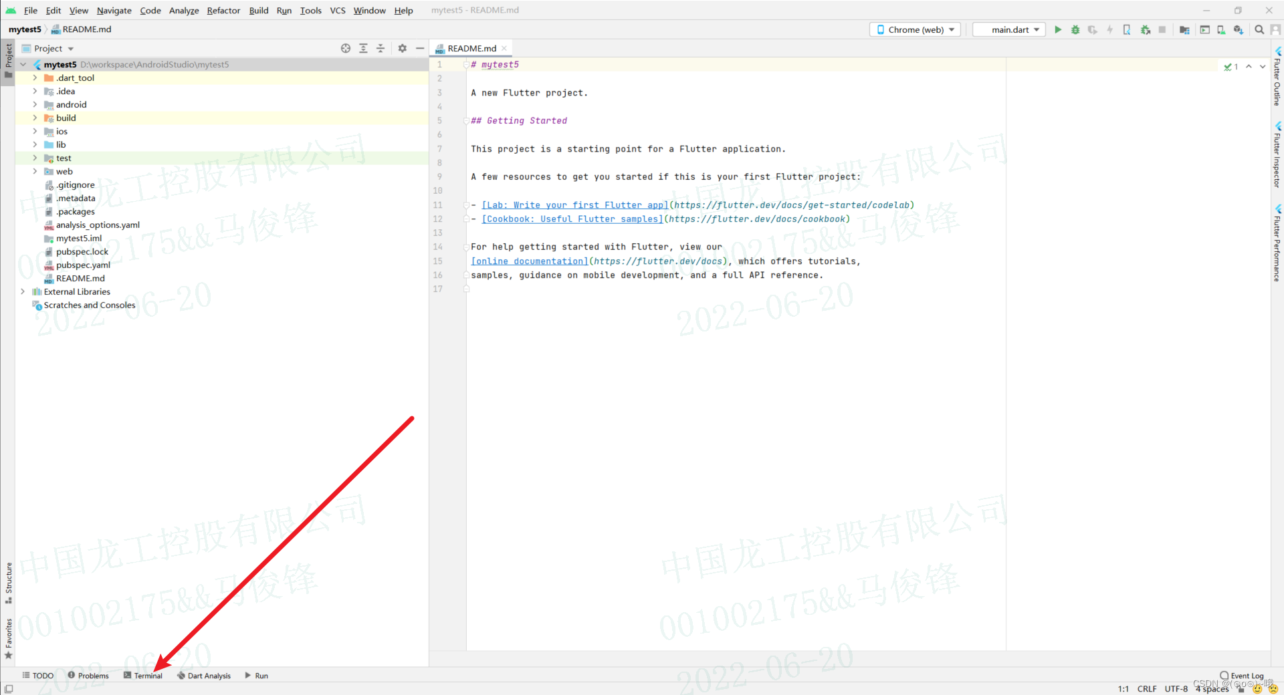
Task: Open the SDK Manager icon
Action: click(x=1239, y=29)
